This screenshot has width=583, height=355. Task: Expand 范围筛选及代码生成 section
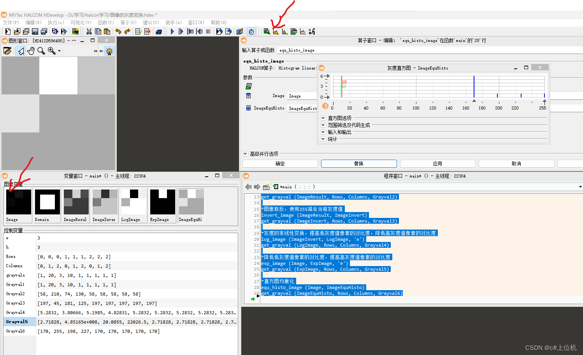point(323,125)
